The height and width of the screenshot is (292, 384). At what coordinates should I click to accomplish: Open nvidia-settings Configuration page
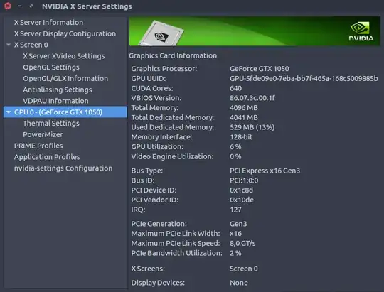point(63,168)
